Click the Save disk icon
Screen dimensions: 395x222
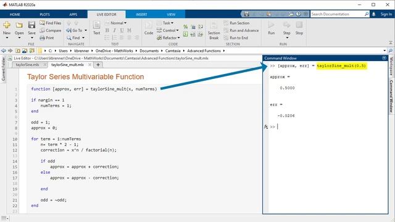point(31,25)
